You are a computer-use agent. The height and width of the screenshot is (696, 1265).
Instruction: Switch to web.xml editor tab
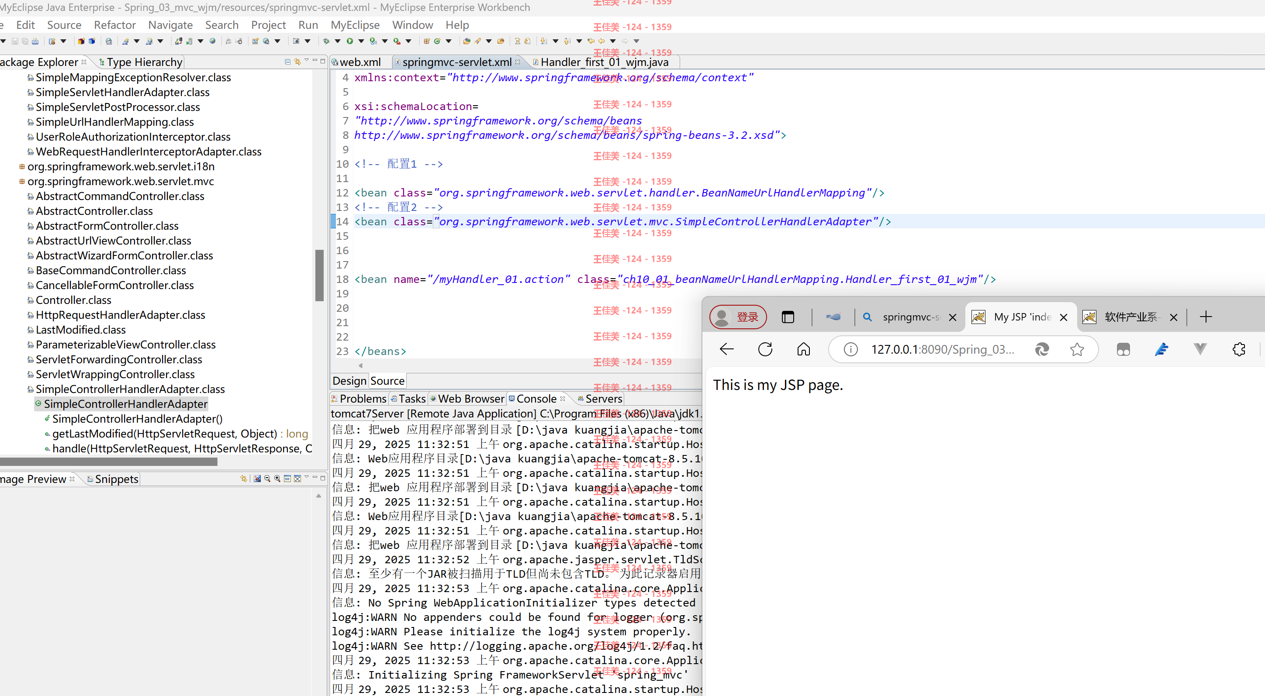[x=360, y=62]
